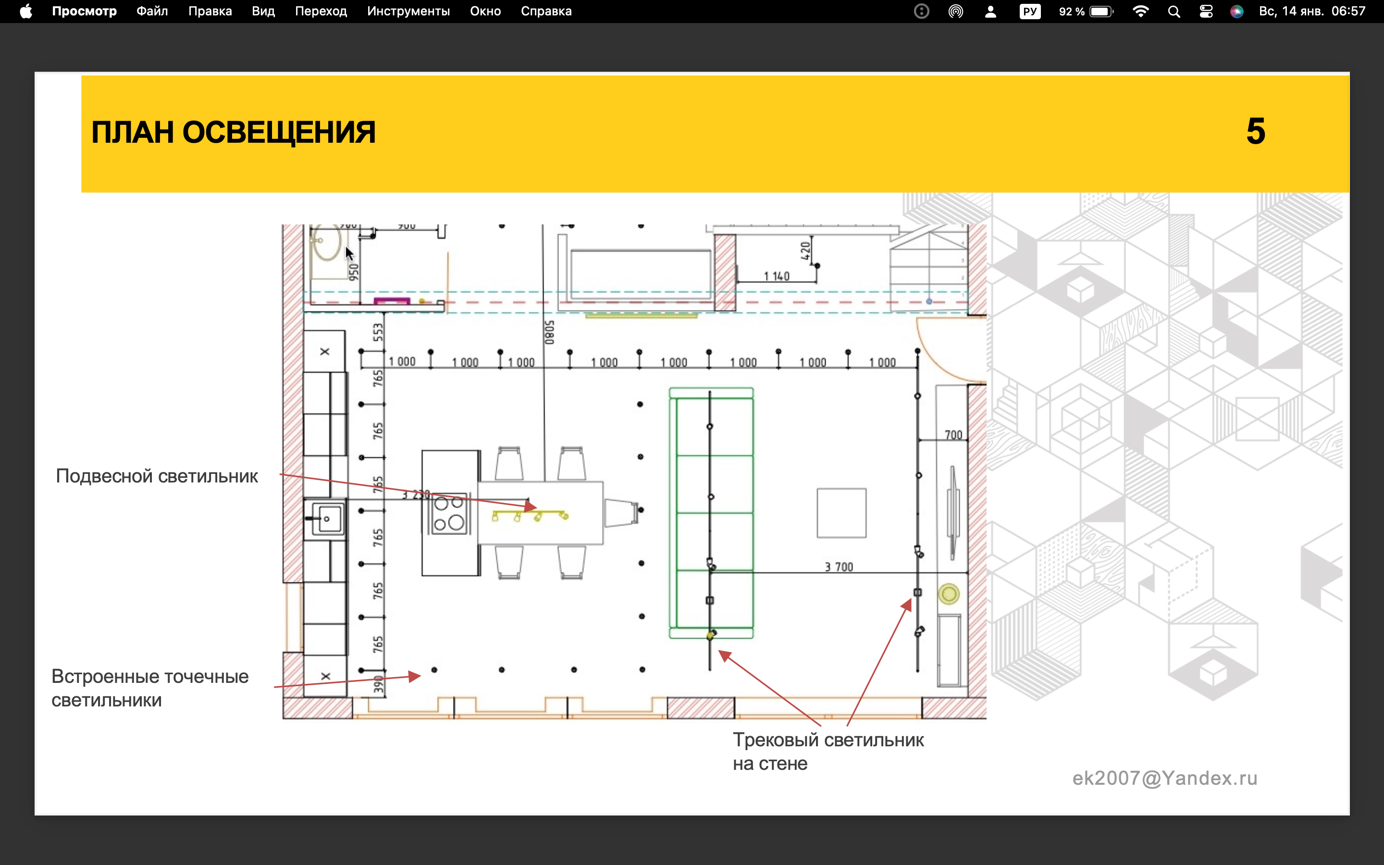Click the page number 5 in header
Image resolution: width=1384 pixels, height=865 pixels.
pos(1255,132)
